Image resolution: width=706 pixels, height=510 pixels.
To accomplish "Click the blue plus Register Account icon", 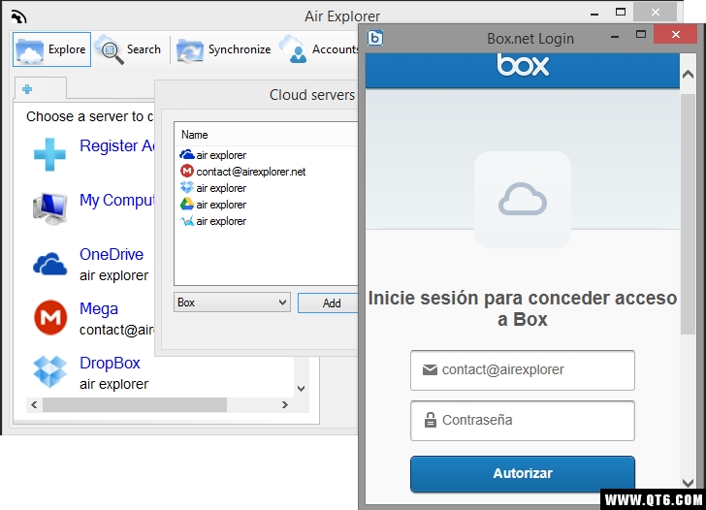I will (x=49, y=154).
